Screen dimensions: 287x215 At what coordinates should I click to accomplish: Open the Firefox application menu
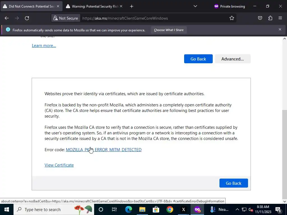click(x=280, y=18)
